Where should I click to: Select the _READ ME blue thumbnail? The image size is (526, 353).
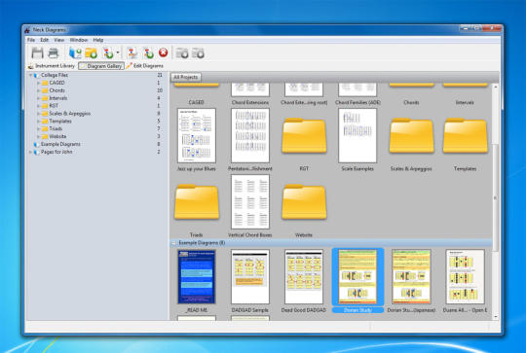point(197,276)
